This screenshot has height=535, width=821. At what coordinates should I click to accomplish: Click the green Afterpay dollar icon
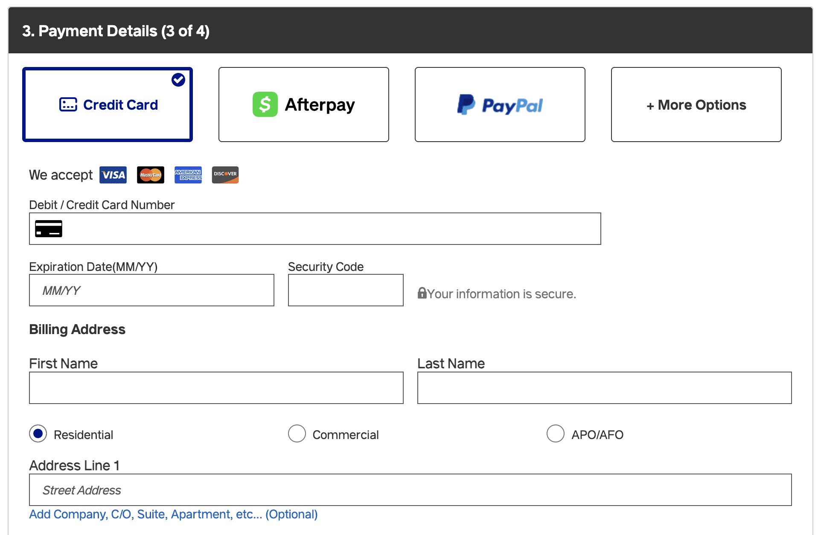(x=265, y=105)
